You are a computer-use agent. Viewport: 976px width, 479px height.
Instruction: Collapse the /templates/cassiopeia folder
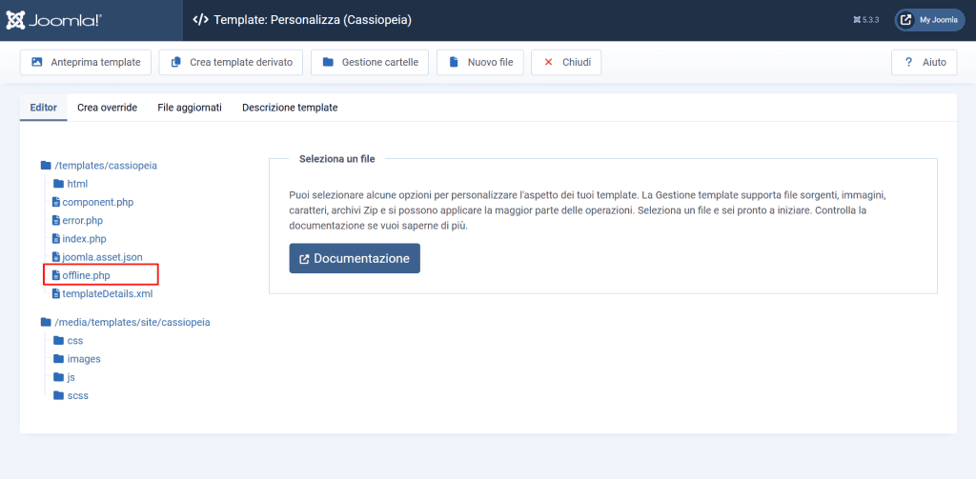tap(98, 166)
